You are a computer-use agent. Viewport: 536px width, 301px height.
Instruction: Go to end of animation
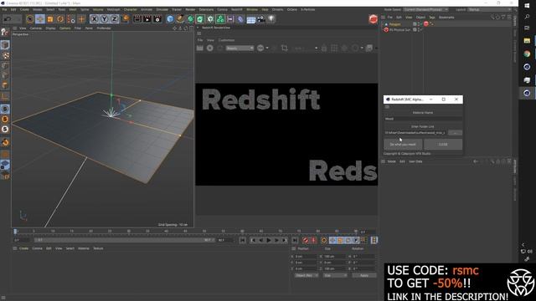click(x=295, y=240)
